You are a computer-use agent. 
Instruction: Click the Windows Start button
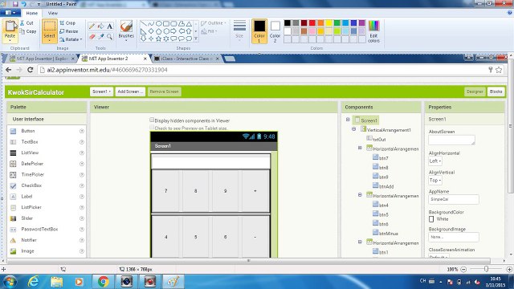10,282
